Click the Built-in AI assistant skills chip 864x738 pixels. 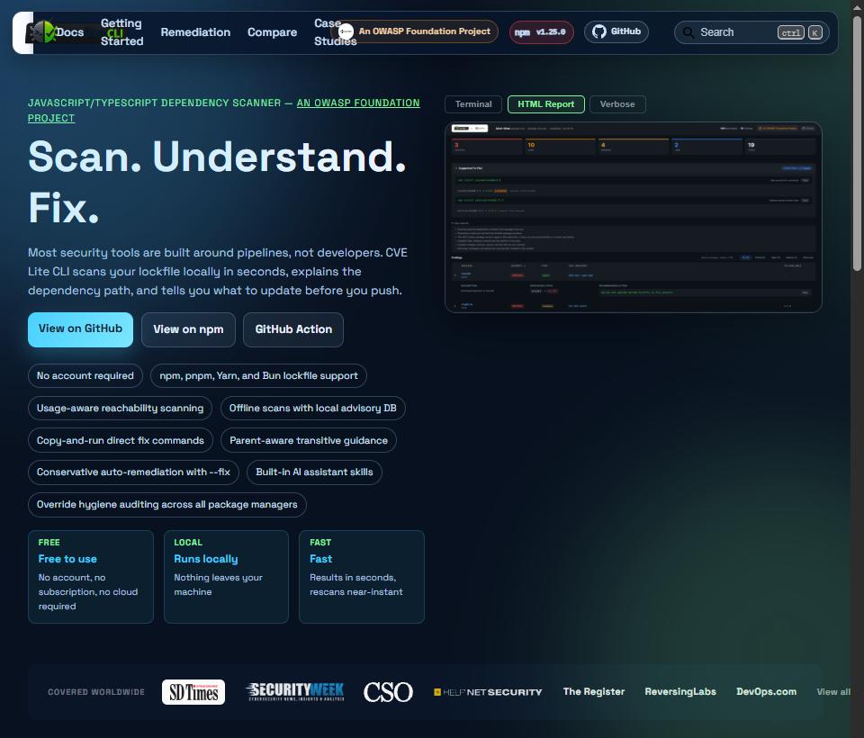(x=314, y=472)
